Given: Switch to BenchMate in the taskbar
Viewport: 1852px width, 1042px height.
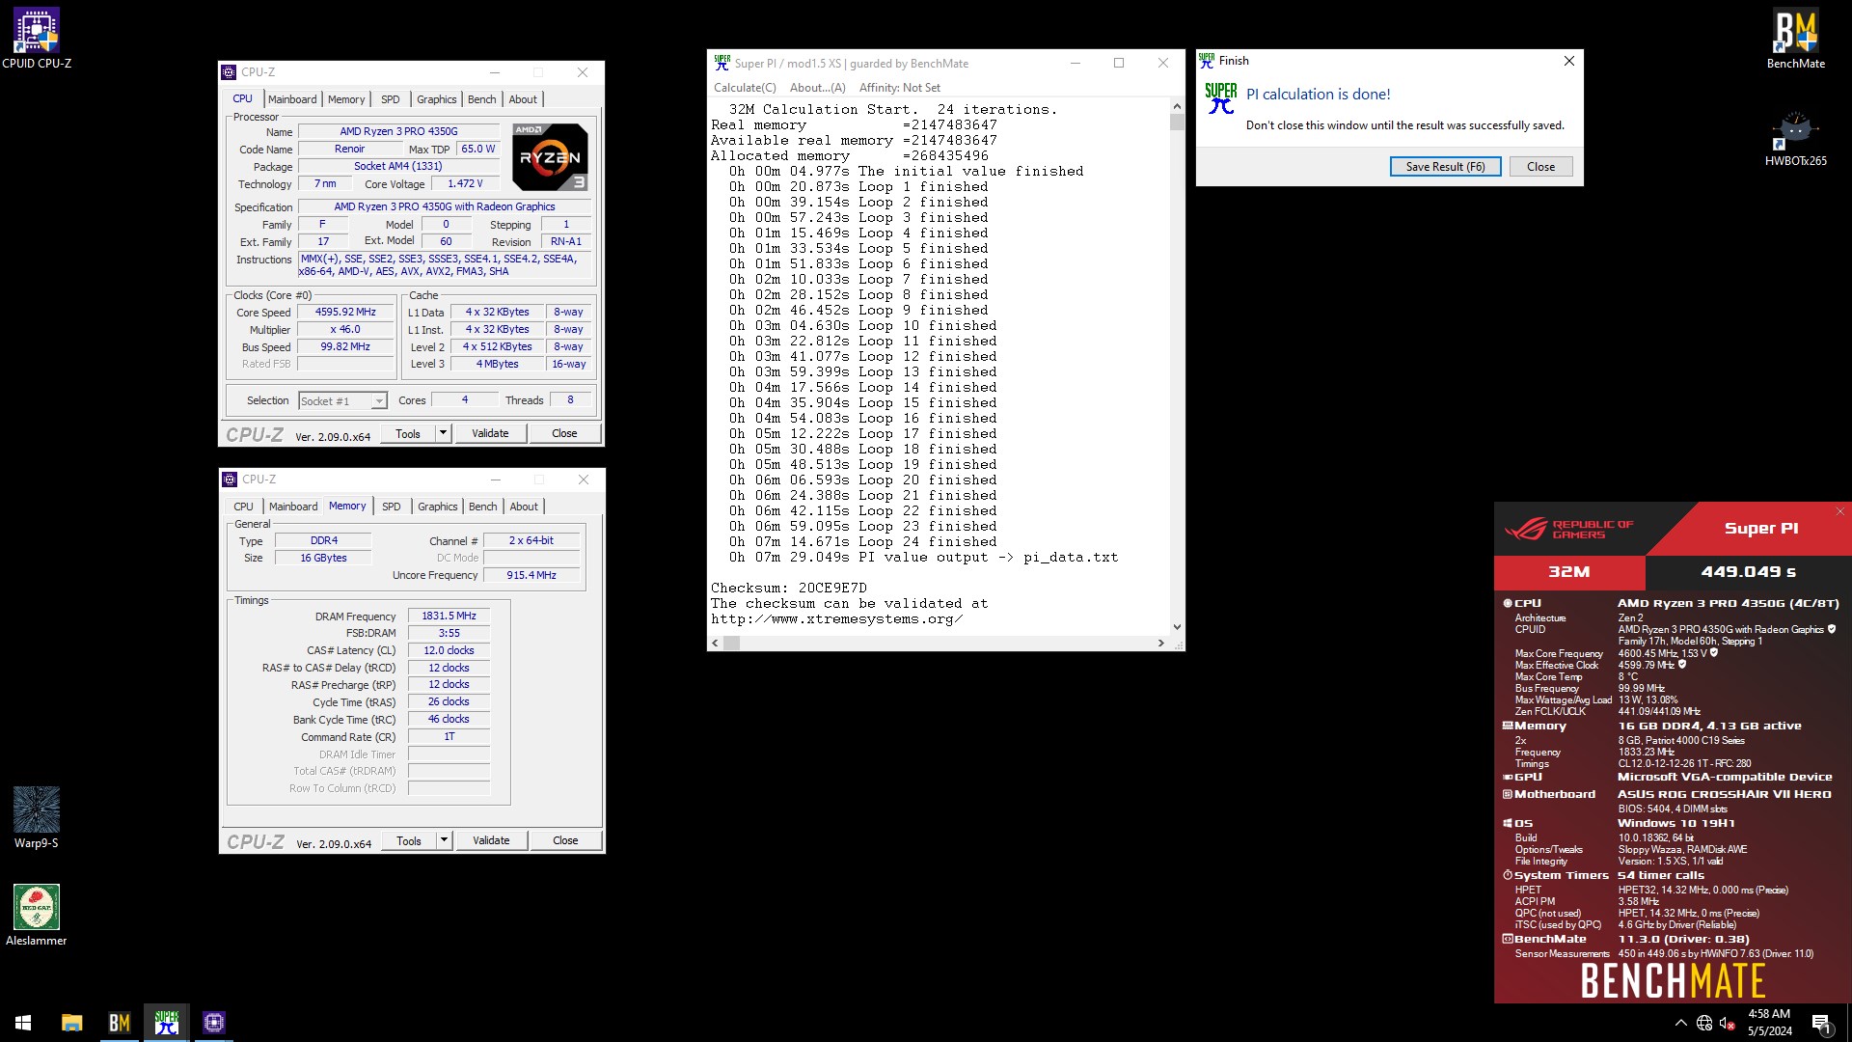Looking at the screenshot, I should (x=120, y=1023).
